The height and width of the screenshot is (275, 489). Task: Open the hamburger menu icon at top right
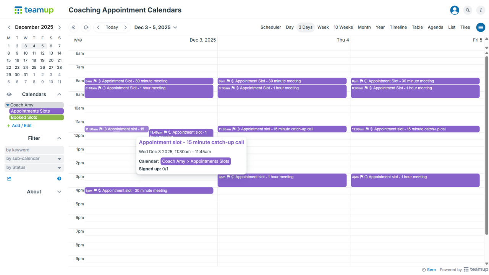(481, 27)
